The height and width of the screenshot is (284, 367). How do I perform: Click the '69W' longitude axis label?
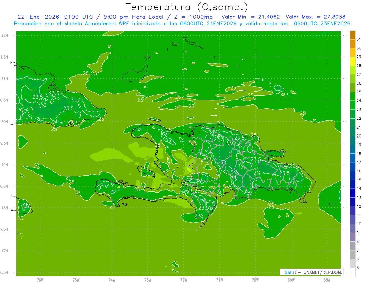291,280
